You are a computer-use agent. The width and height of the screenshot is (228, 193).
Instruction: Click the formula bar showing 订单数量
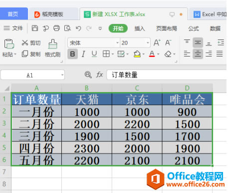[167, 75]
